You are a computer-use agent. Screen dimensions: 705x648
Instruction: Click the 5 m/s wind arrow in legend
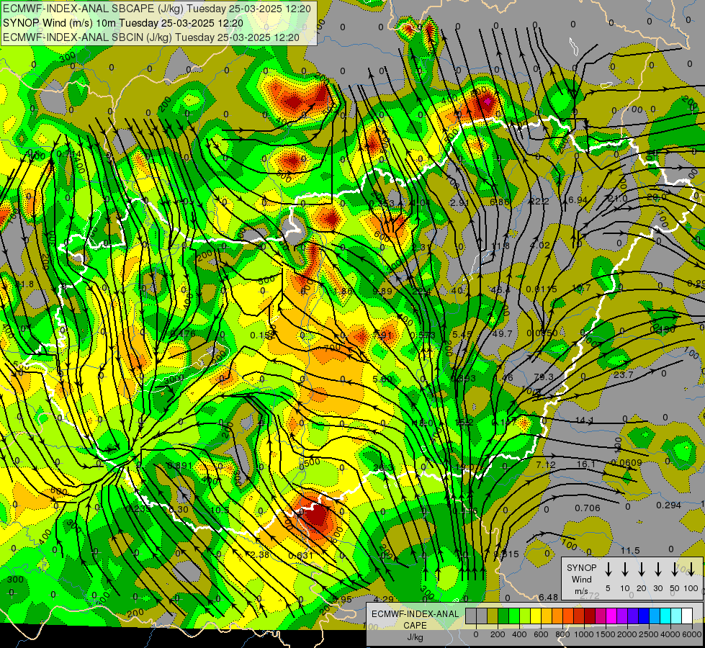(608, 570)
